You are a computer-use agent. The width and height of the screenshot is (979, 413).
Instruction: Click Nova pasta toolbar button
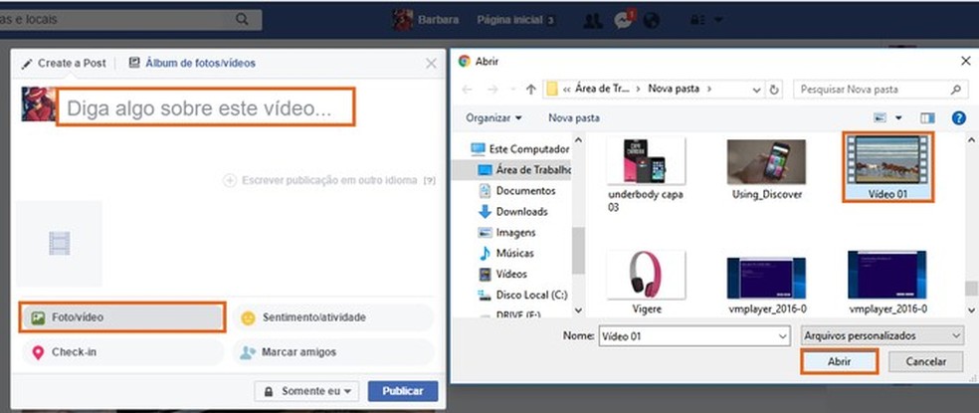574,117
